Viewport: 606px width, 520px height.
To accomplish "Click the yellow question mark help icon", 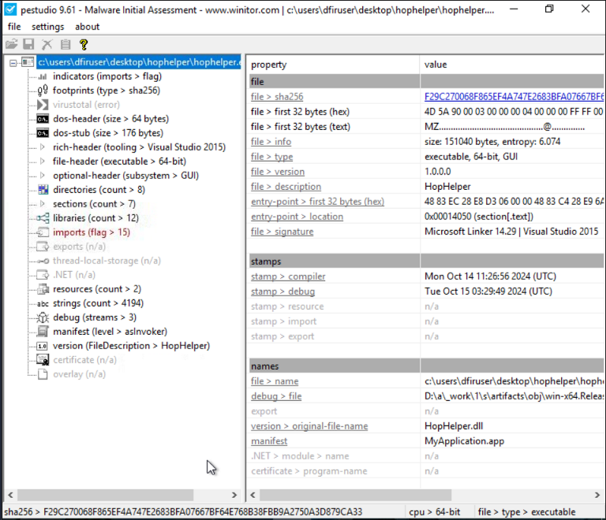I will (84, 44).
